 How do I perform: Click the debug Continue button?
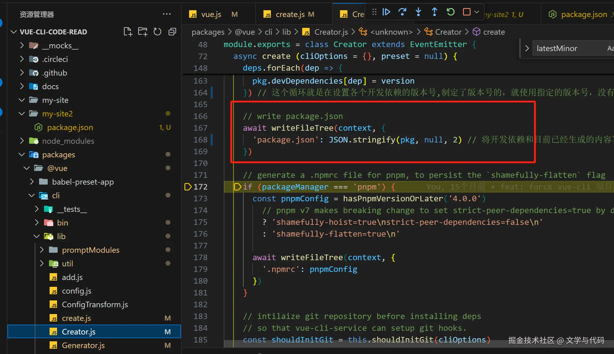(x=386, y=12)
